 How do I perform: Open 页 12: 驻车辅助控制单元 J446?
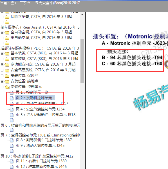pyautogui.click(x=41, y=166)
